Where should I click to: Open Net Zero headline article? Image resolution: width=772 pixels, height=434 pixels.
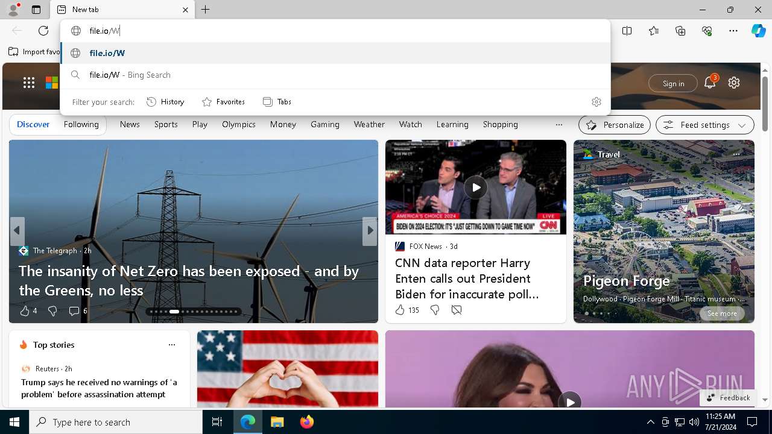(x=189, y=281)
